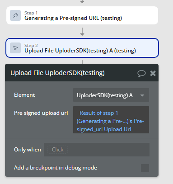The width and height of the screenshot is (173, 184).
Task: Click the 'Result of step 1' expression
Action: pos(99,113)
